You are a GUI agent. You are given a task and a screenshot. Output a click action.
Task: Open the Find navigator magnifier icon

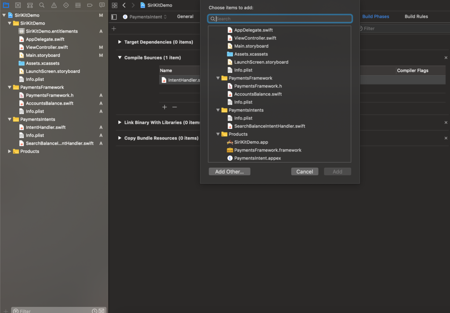tap(42, 5)
